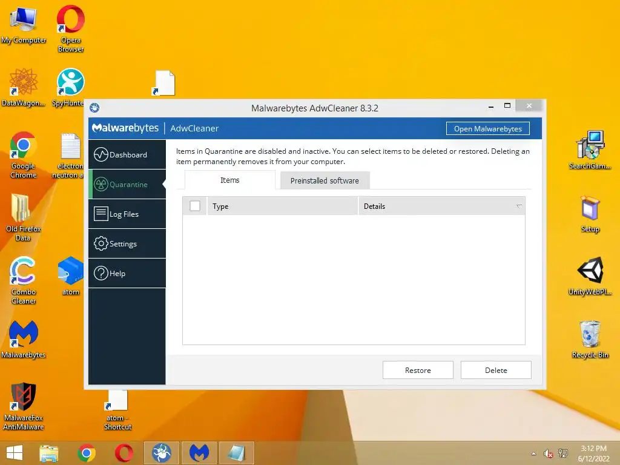Click the taskbar clock showing 3:12 PM

pos(593,453)
